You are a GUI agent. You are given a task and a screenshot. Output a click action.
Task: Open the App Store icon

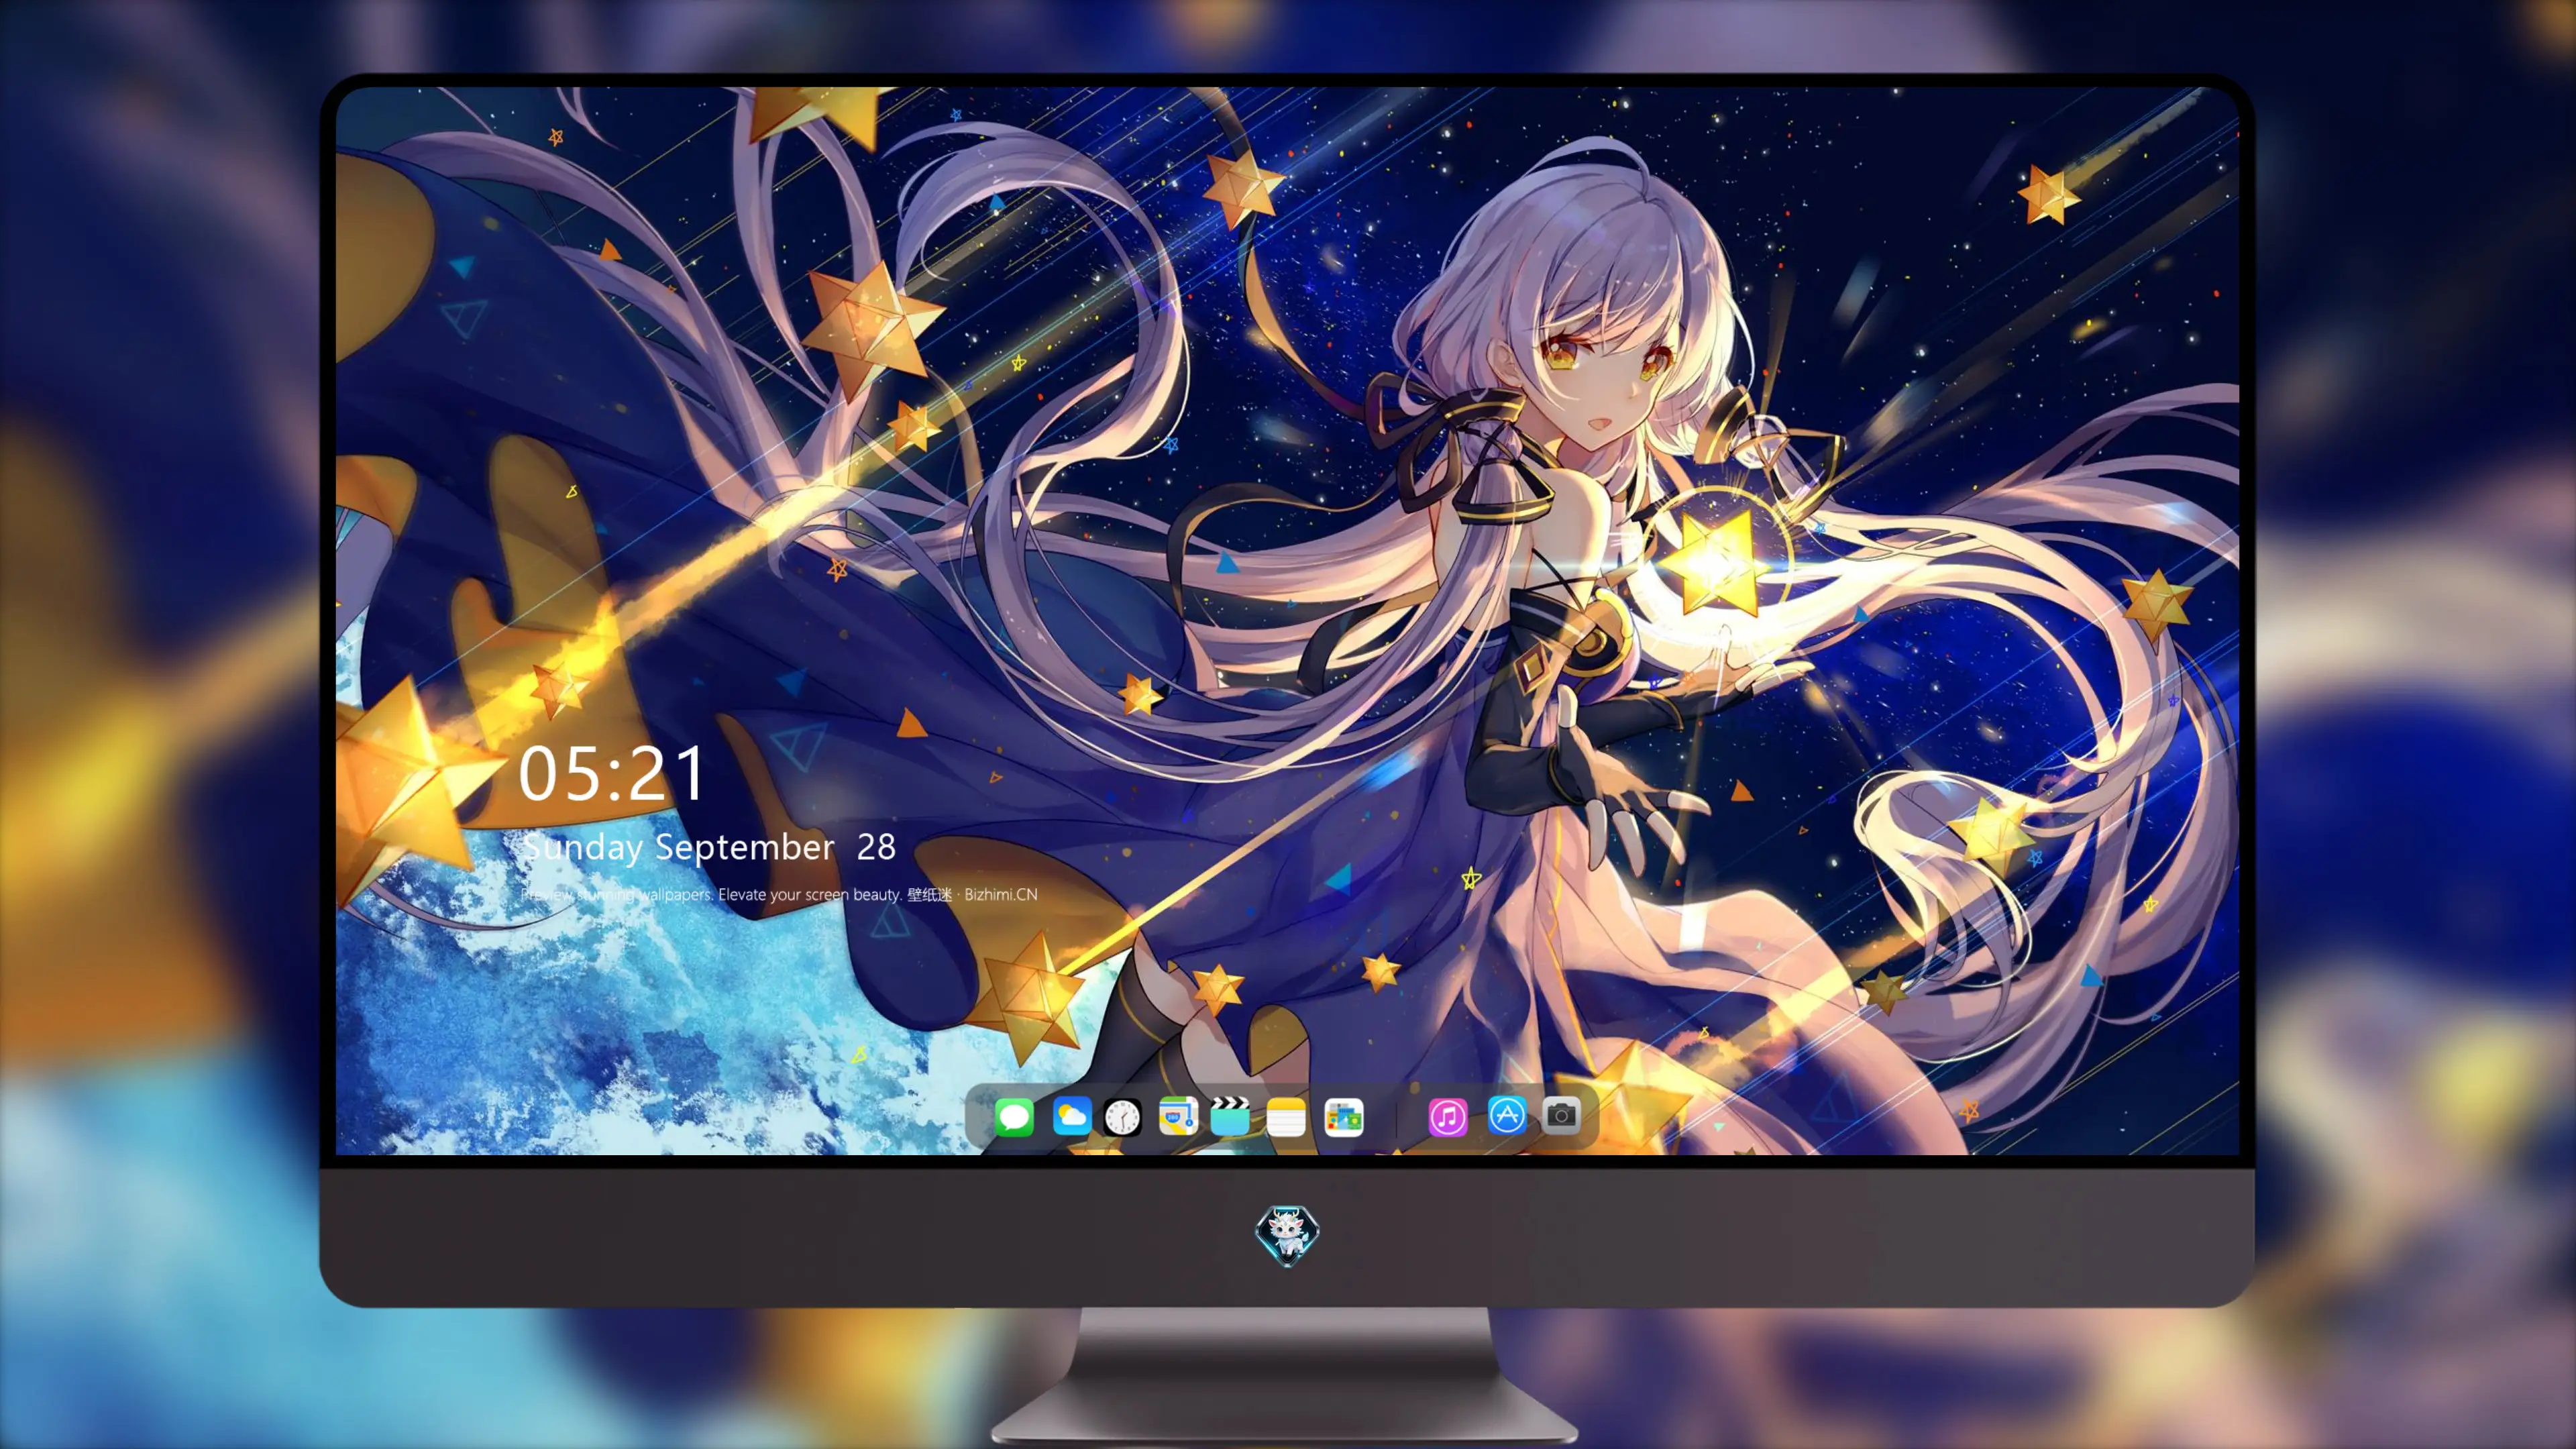(x=1506, y=1115)
